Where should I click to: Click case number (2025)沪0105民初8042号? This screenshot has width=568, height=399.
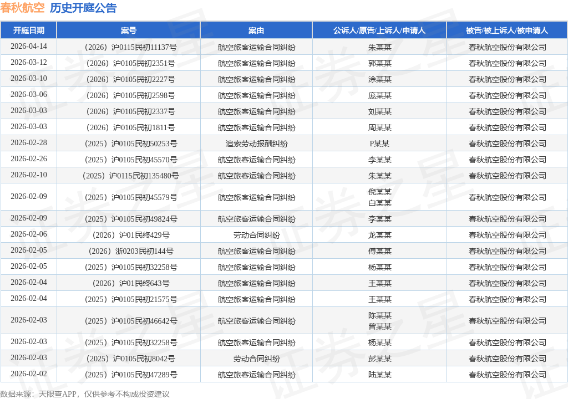130,359
